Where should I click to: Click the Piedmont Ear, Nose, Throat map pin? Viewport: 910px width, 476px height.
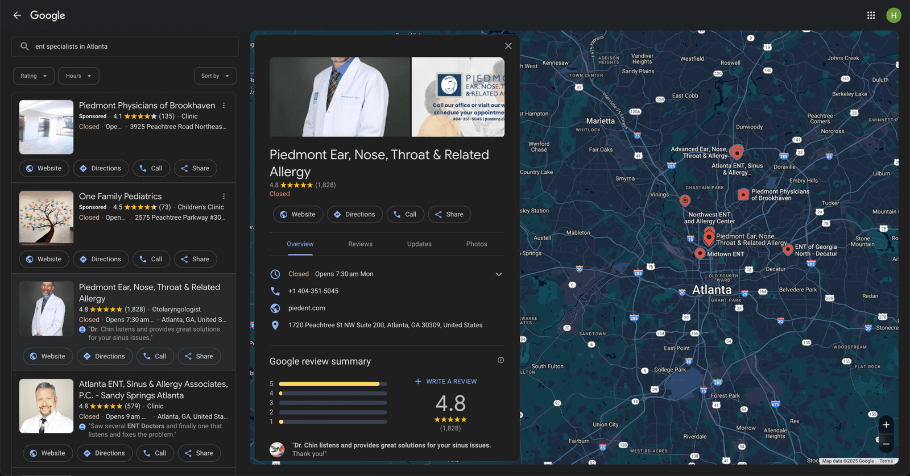tap(709, 237)
